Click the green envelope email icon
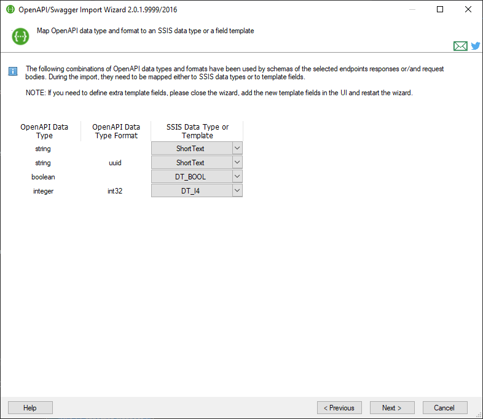483x419 pixels. [460, 46]
